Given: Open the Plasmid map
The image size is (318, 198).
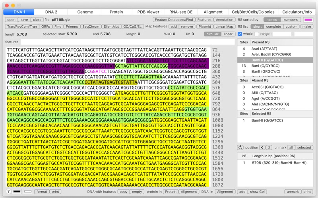Looking at the screenshot, I should coord(205,27).
